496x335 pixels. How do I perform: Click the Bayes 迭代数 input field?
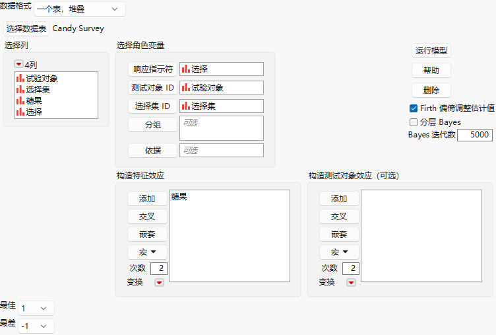[x=475, y=135]
